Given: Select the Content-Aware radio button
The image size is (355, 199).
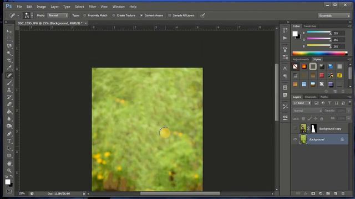Looking at the screenshot, I should pos(141,15).
